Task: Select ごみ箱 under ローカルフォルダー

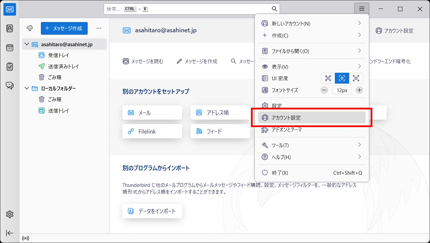Action: point(64,99)
